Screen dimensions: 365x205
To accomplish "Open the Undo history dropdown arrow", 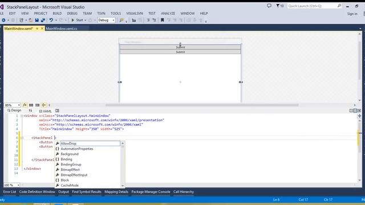I will coord(56,20).
